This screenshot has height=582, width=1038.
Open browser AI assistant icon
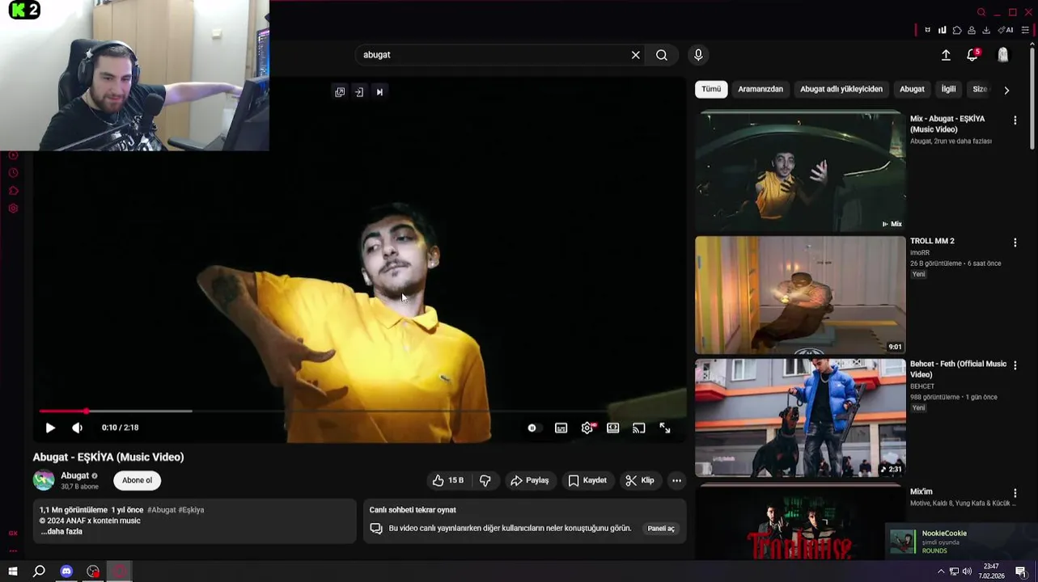[1006, 30]
